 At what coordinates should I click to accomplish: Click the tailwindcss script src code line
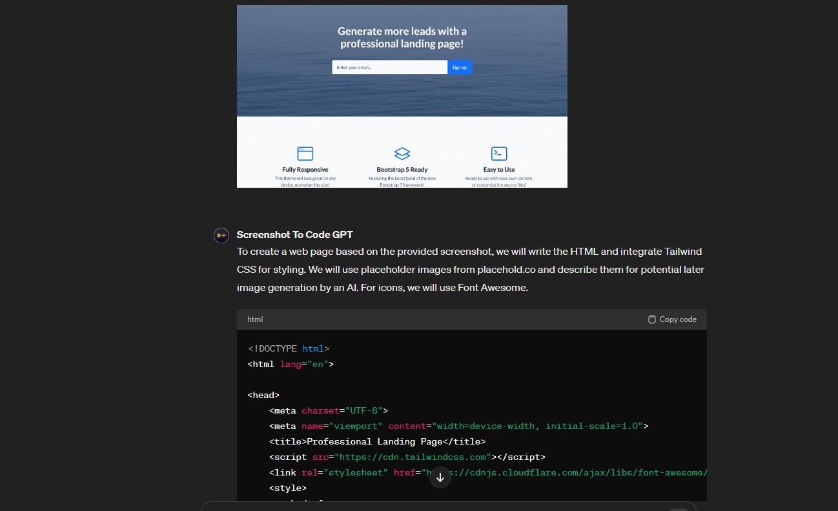(x=407, y=457)
